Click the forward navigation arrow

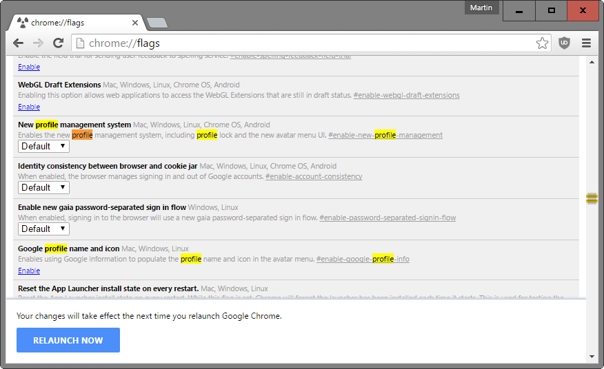click(x=38, y=43)
